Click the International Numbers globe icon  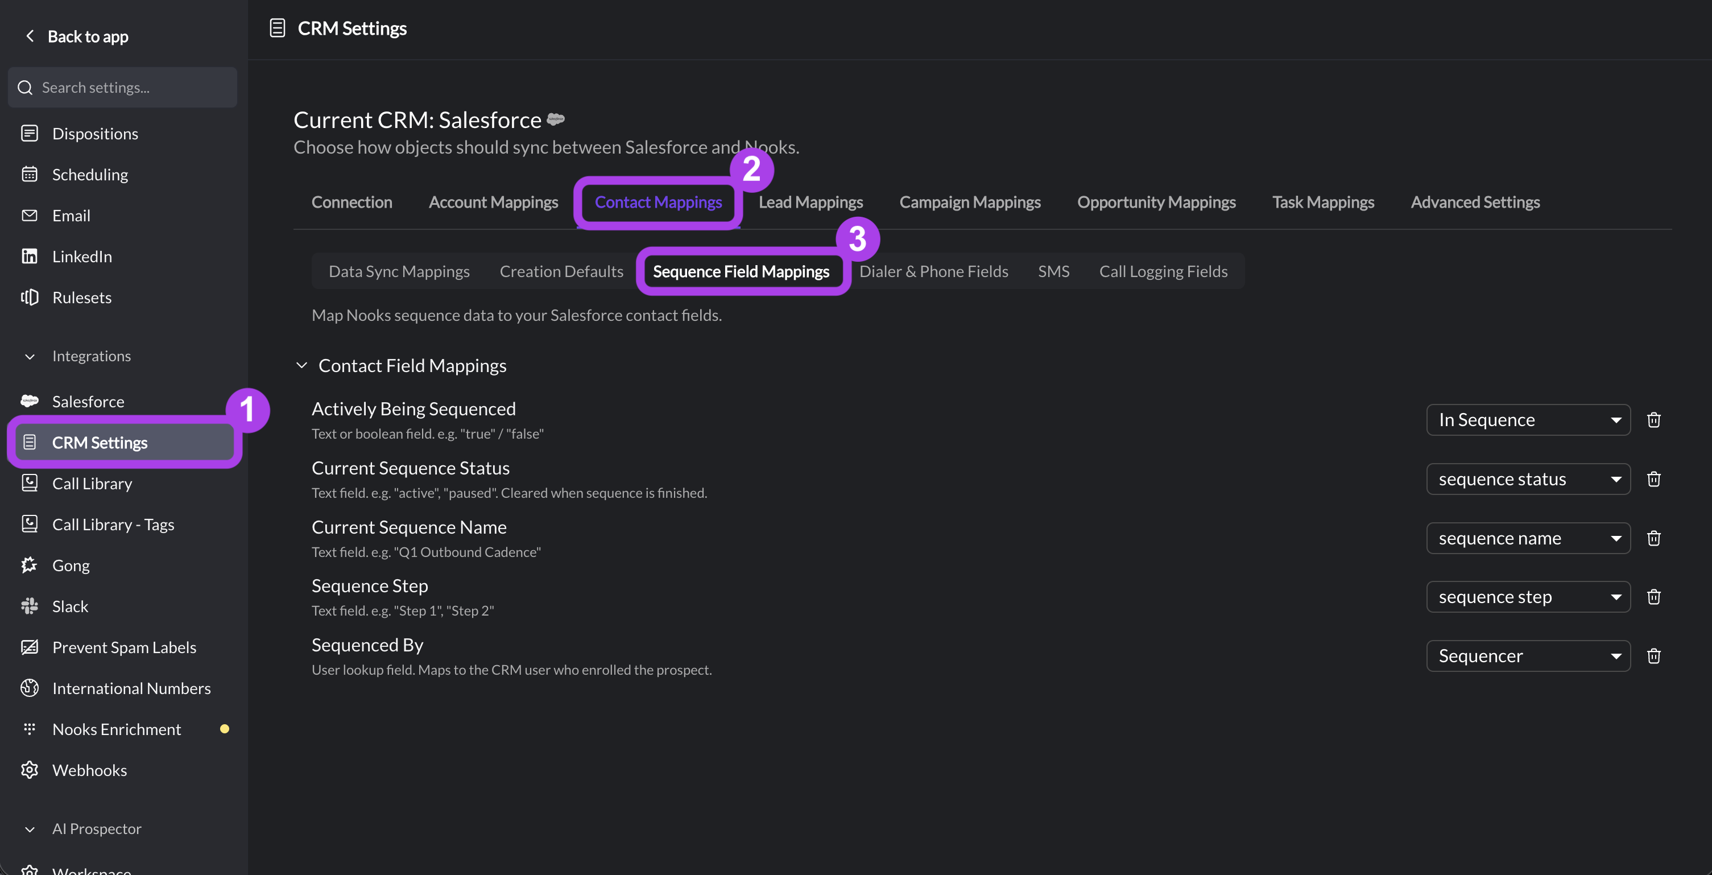pyautogui.click(x=29, y=687)
